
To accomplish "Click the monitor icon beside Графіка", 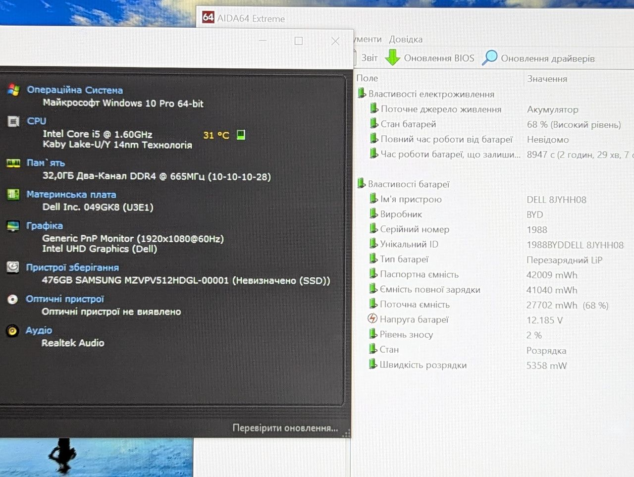I will click(13, 226).
